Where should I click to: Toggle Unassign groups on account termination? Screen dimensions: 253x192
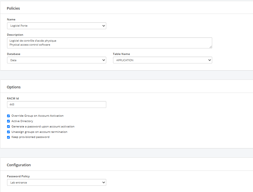coord(8,132)
